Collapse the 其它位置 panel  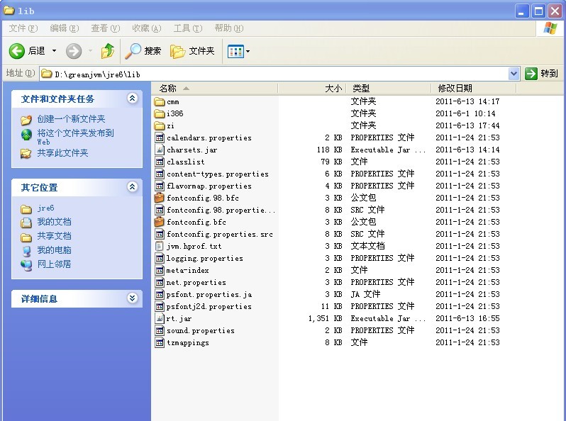[x=132, y=187]
